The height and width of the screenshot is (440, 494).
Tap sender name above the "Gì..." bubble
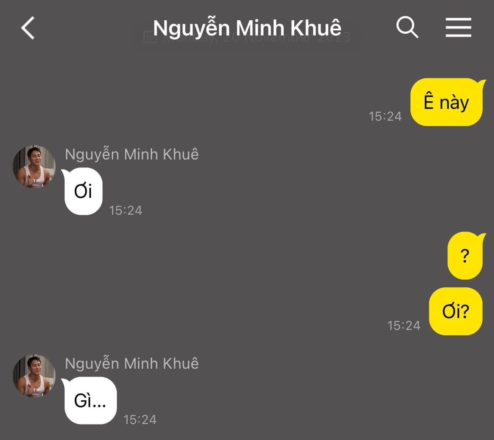pos(132,364)
